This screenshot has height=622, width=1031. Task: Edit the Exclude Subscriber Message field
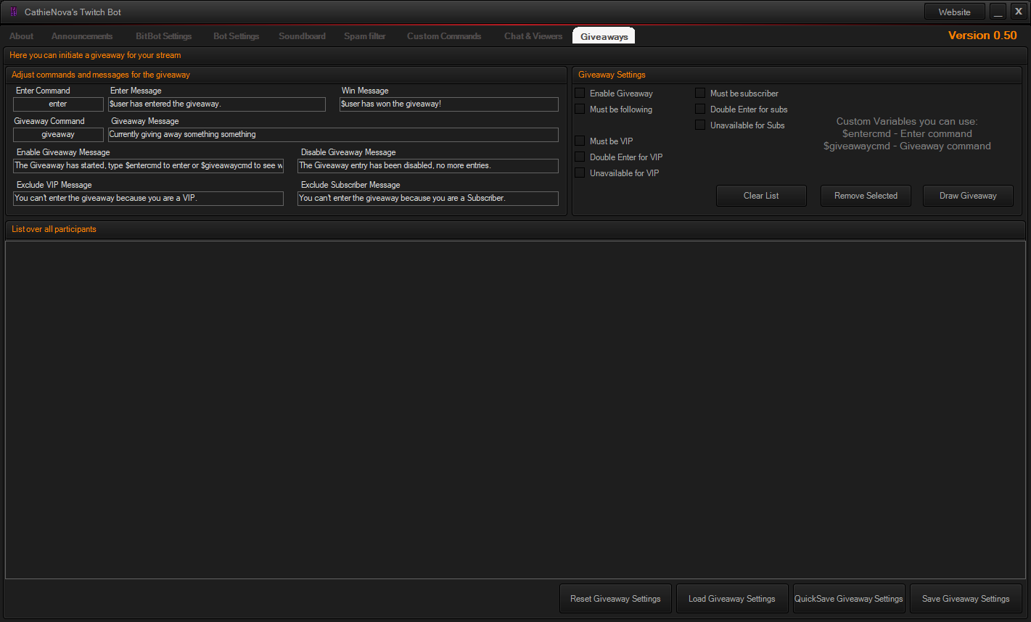click(x=428, y=199)
